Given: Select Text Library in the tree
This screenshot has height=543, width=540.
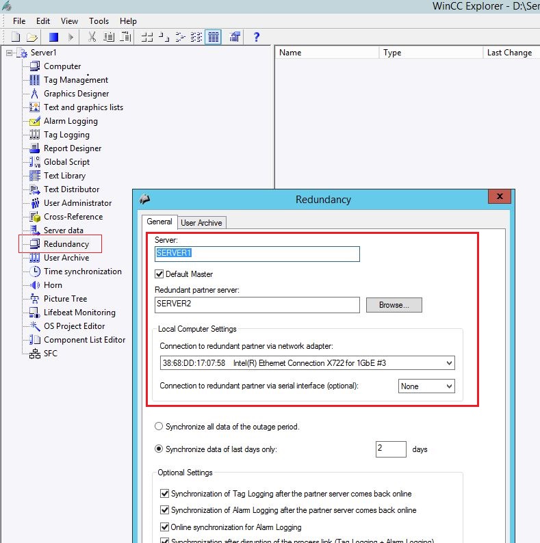Looking at the screenshot, I should point(64,176).
